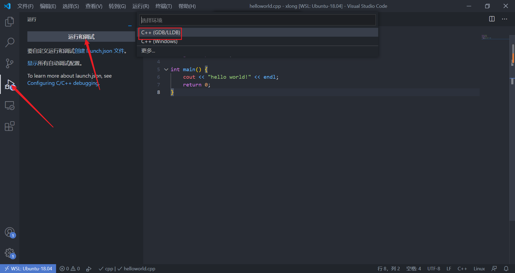Select C++ (GDB/LLDB) environment
The image size is (515, 273).
coord(160,32)
